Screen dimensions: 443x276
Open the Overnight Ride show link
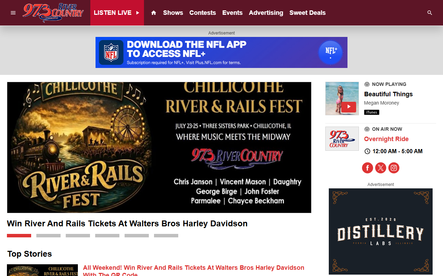point(386,139)
